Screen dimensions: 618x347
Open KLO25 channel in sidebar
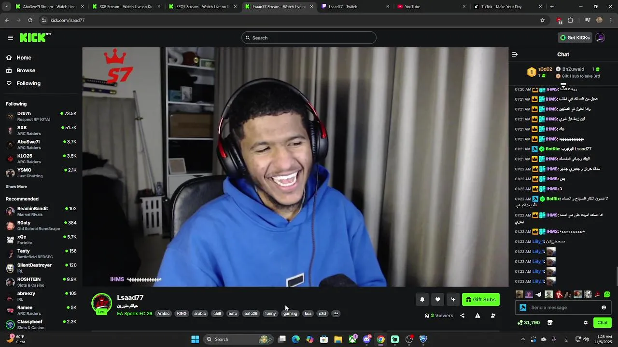(x=41, y=159)
